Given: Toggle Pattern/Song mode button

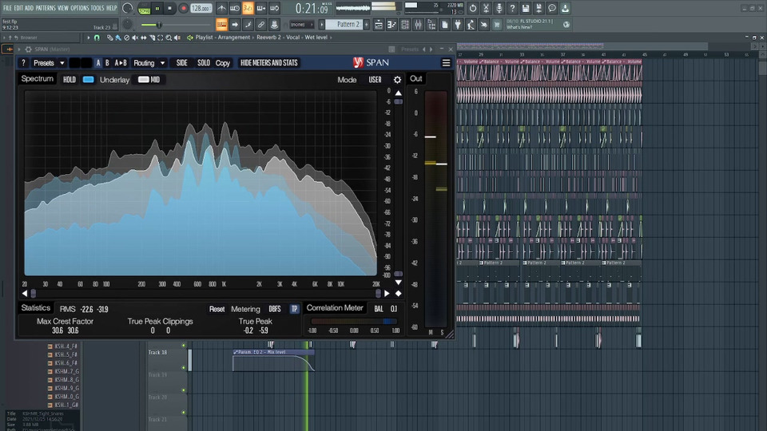Looking at the screenshot, I should [x=145, y=8].
